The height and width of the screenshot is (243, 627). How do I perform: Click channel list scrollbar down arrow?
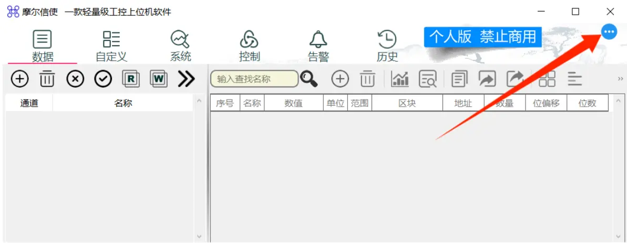point(200,236)
